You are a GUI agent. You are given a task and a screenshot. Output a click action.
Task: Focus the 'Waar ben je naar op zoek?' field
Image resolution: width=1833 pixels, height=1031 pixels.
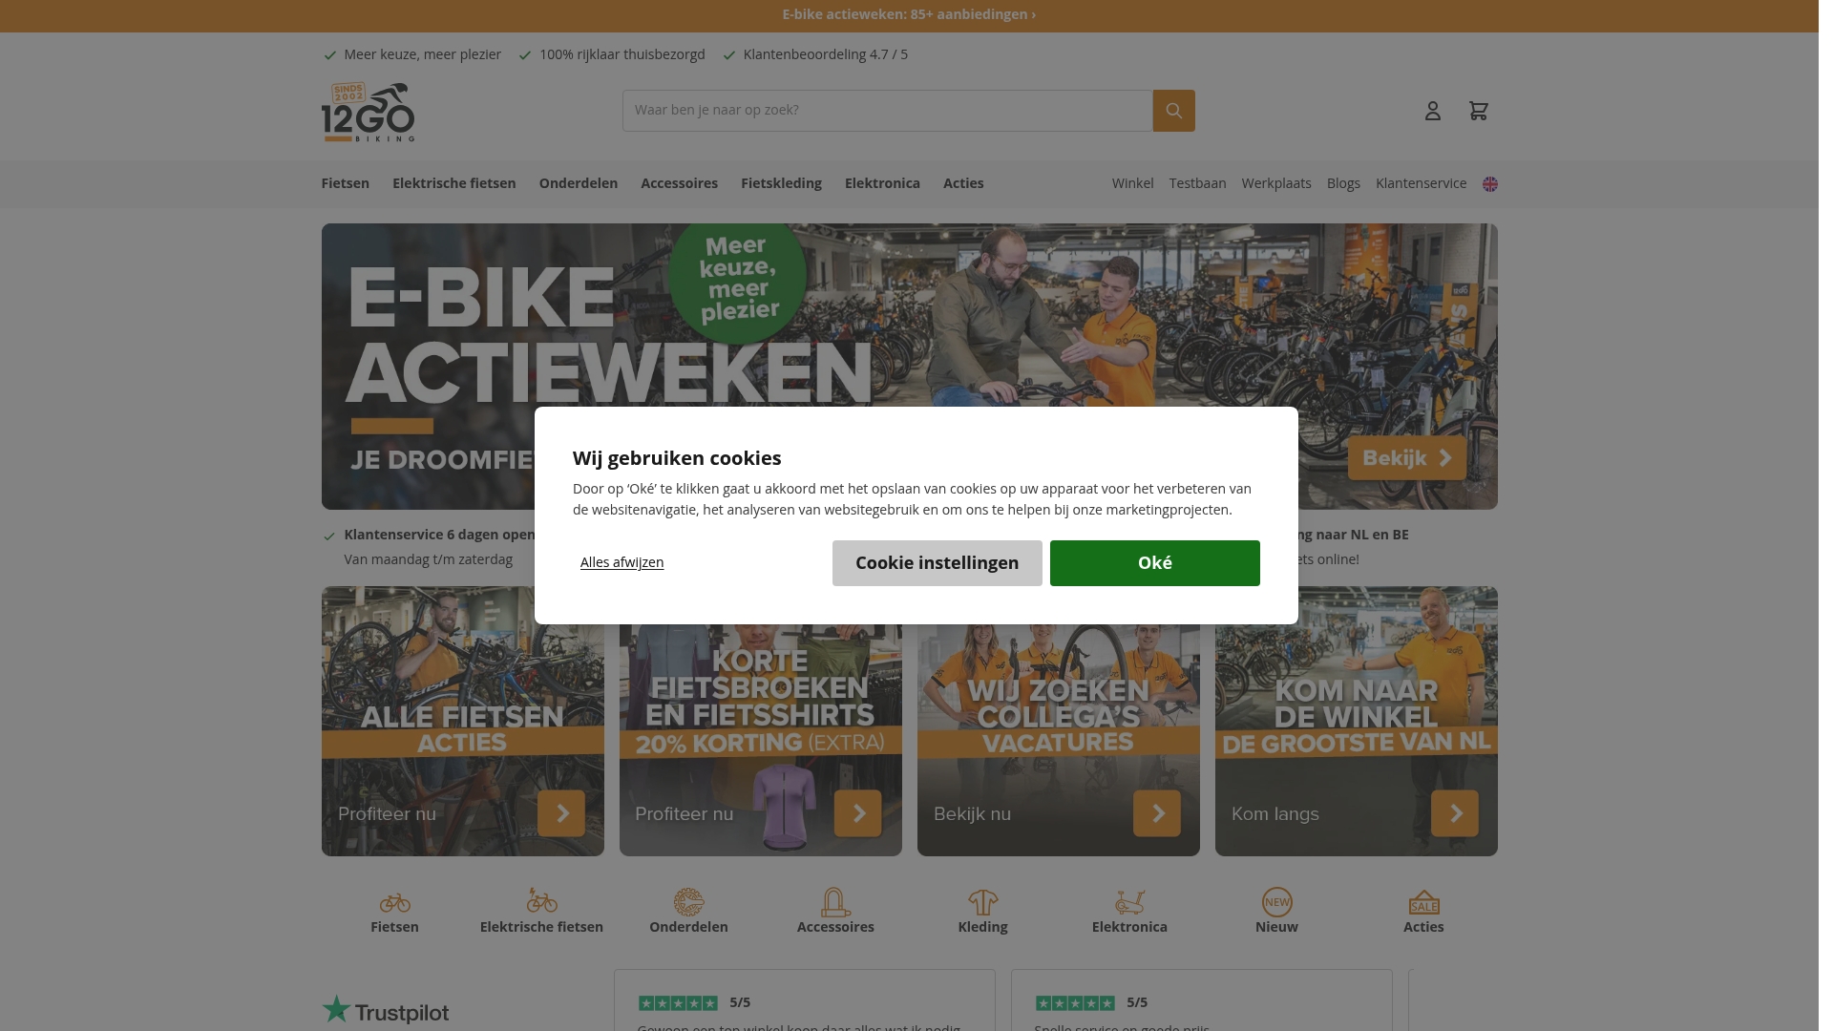click(887, 111)
